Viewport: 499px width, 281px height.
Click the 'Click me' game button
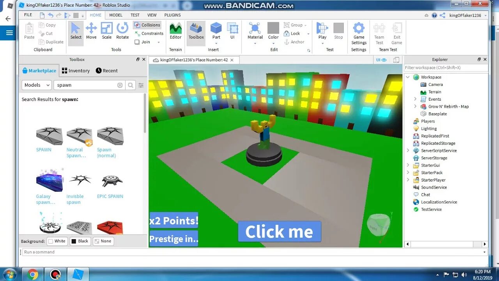[280, 231]
